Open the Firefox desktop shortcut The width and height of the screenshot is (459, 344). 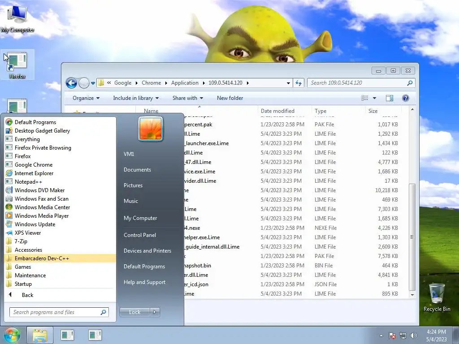[17, 64]
